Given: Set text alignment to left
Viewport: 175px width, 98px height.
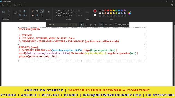Looking at the screenshot, I should tap(101, 24).
